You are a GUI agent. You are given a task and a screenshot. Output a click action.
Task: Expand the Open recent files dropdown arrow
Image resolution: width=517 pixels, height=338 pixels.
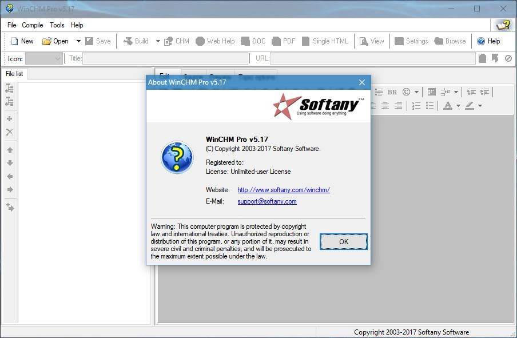pos(78,41)
